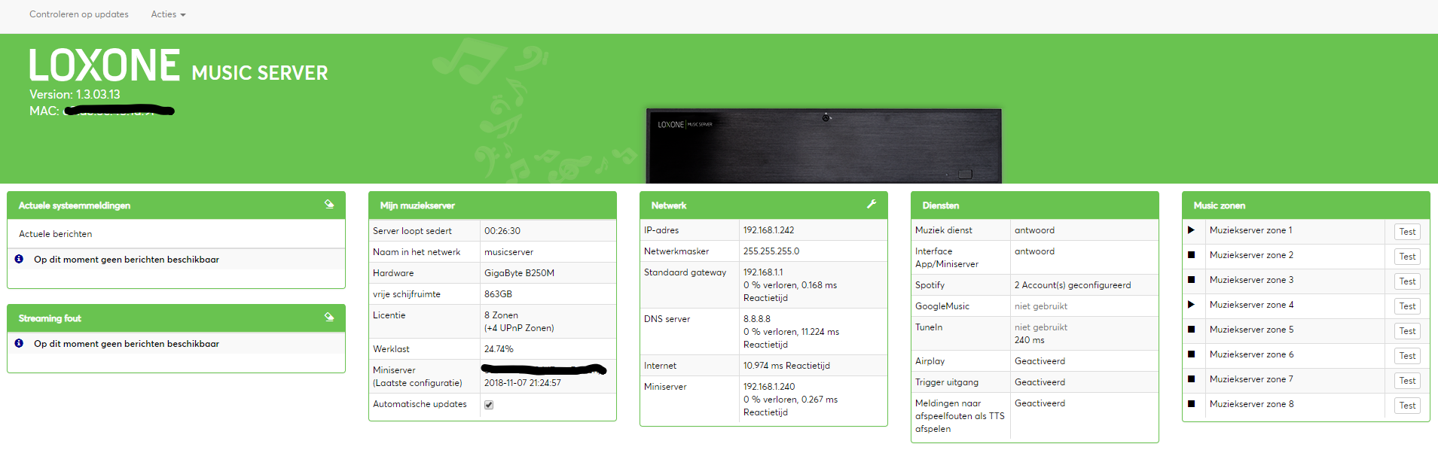Click stop icon for Muziekserver zone 8
1438x456 pixels.
point(1191,404)
